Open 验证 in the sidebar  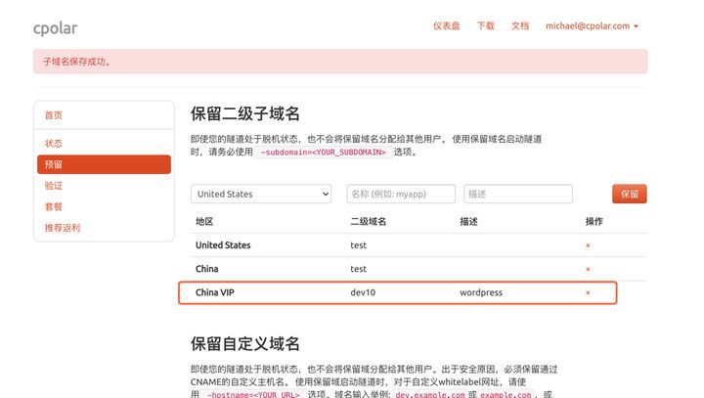[54, 186]
